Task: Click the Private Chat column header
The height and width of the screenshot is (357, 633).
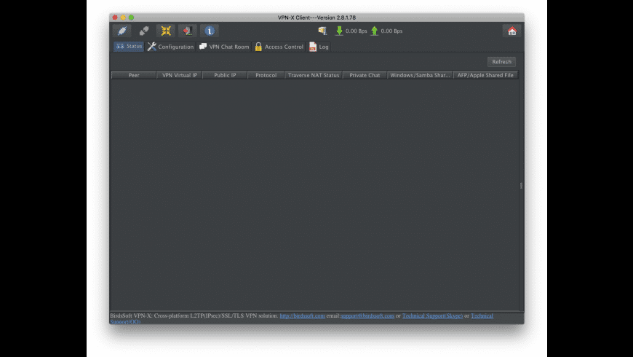Action: (365, 75)
